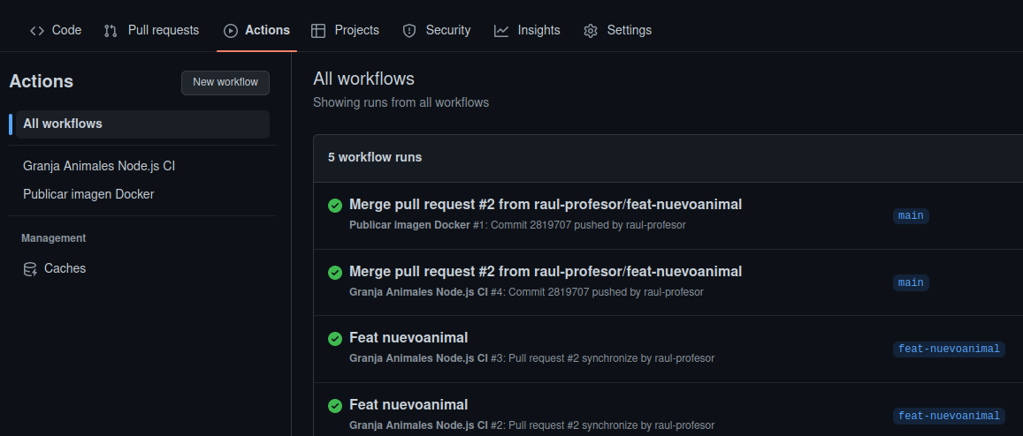Click the Settings gear icon
This screenshot has height=436, width=1023.
[x=591, y=31]
